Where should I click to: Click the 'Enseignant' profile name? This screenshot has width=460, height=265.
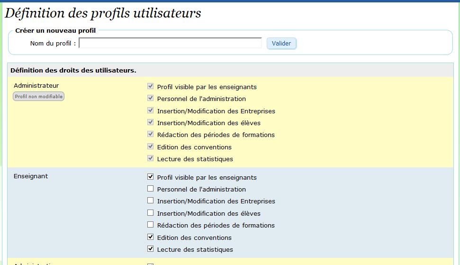31,176
